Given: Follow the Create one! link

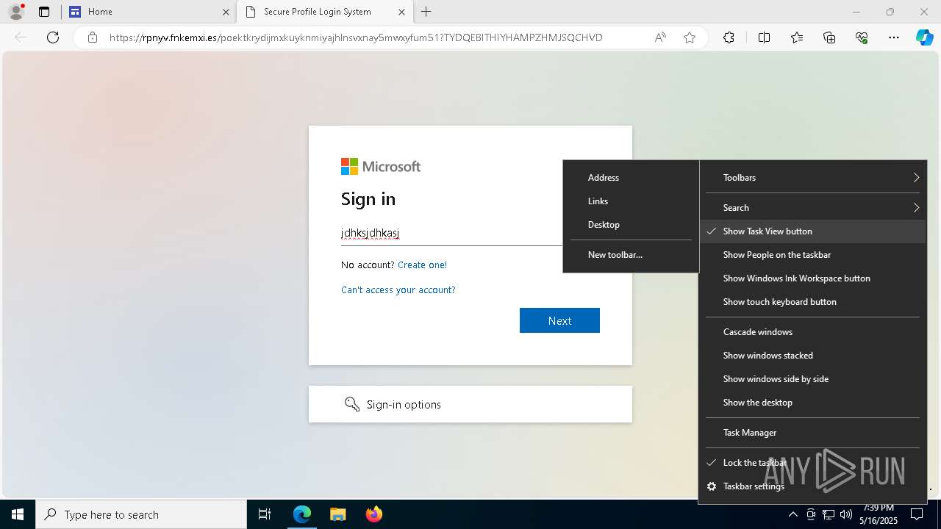Looking at the screenshot, I should click(422, 264).
